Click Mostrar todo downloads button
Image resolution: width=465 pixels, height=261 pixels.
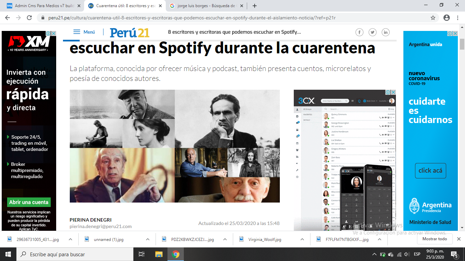[434, 239]
